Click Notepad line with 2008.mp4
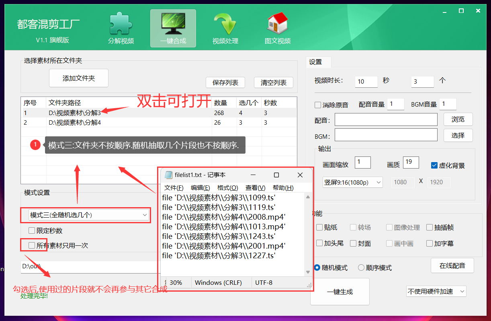The height and width of the screenshot is (321, 491). (224, 217)
